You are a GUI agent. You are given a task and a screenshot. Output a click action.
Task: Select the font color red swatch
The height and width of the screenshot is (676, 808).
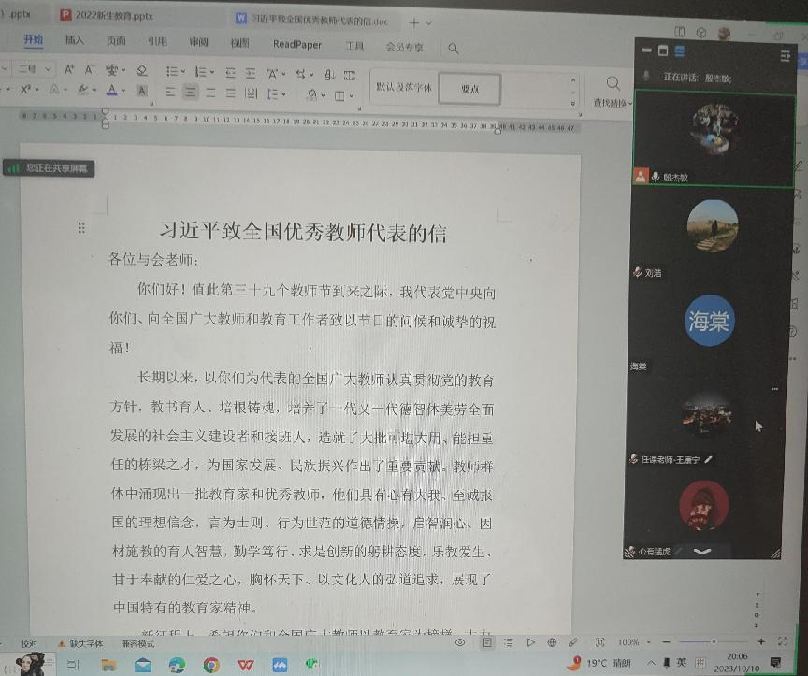coord(111,92)
